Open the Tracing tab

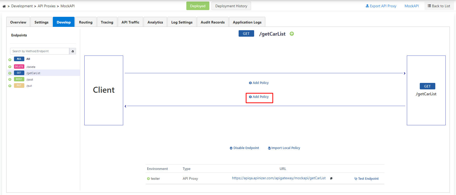107,22
